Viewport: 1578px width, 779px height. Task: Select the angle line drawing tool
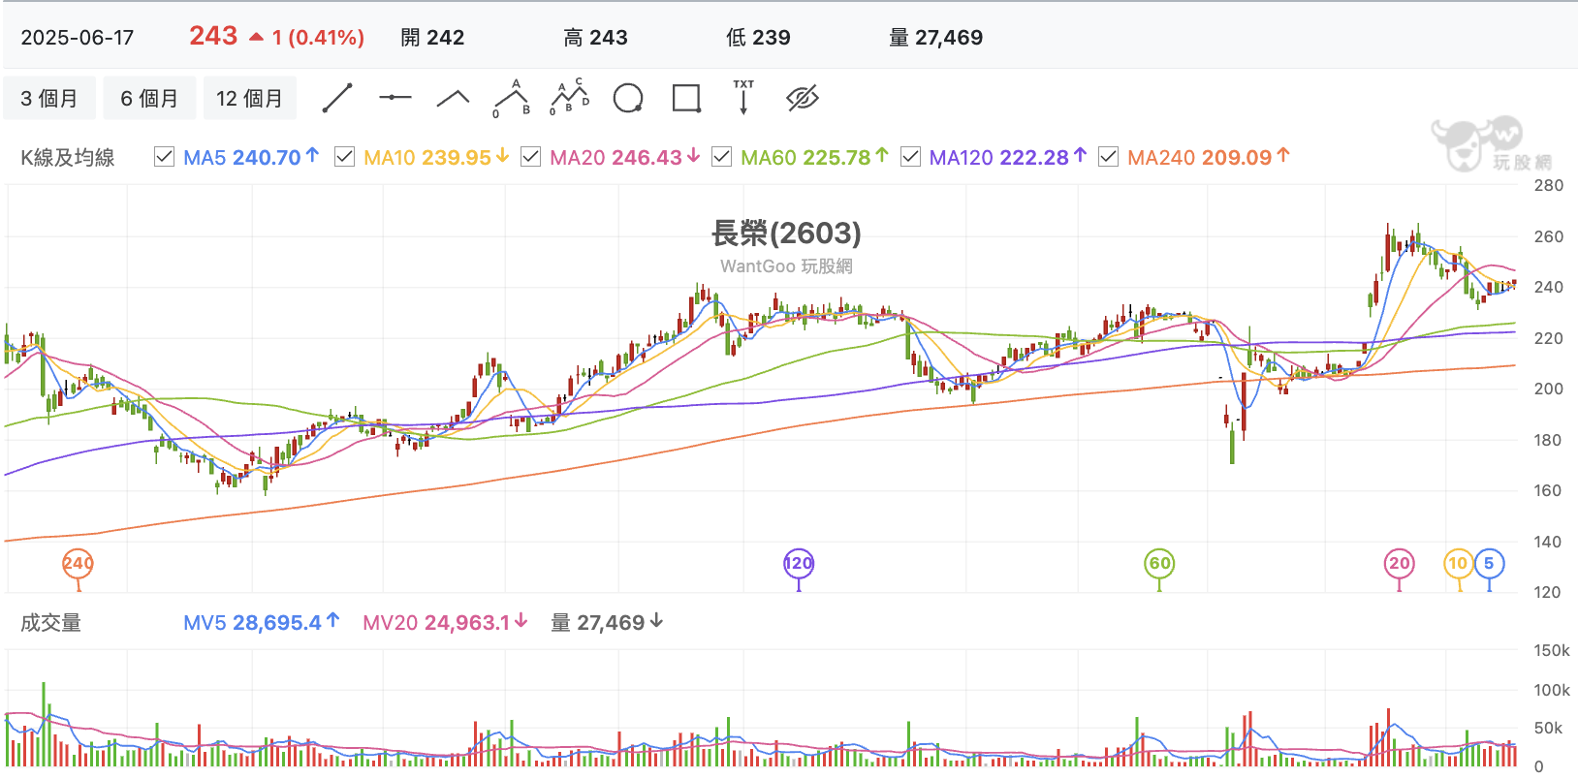coord(454,98)
